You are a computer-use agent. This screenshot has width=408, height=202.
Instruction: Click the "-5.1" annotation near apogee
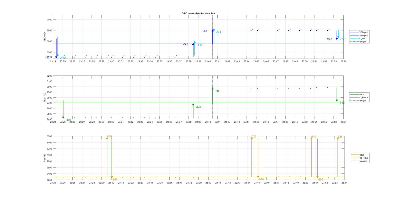click(219, 32)
